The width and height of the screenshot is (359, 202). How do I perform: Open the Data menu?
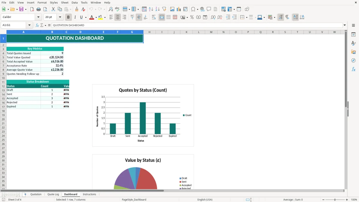(74, 2)
